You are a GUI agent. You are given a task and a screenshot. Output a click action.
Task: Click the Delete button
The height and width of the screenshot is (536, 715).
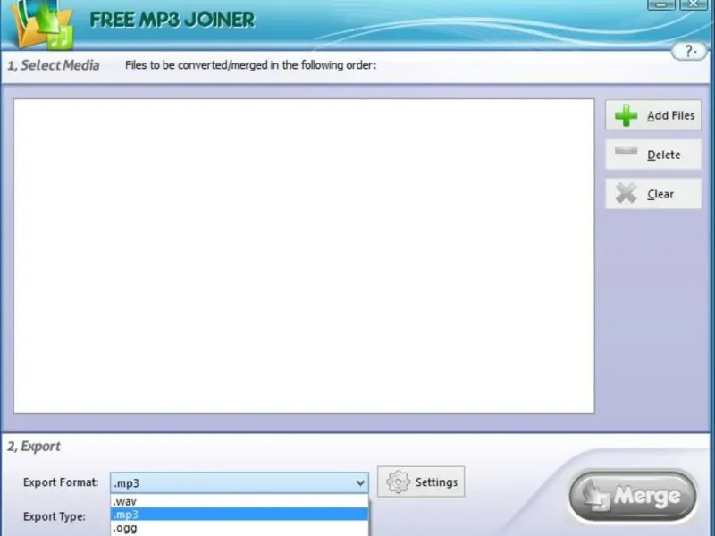[653, 155]
